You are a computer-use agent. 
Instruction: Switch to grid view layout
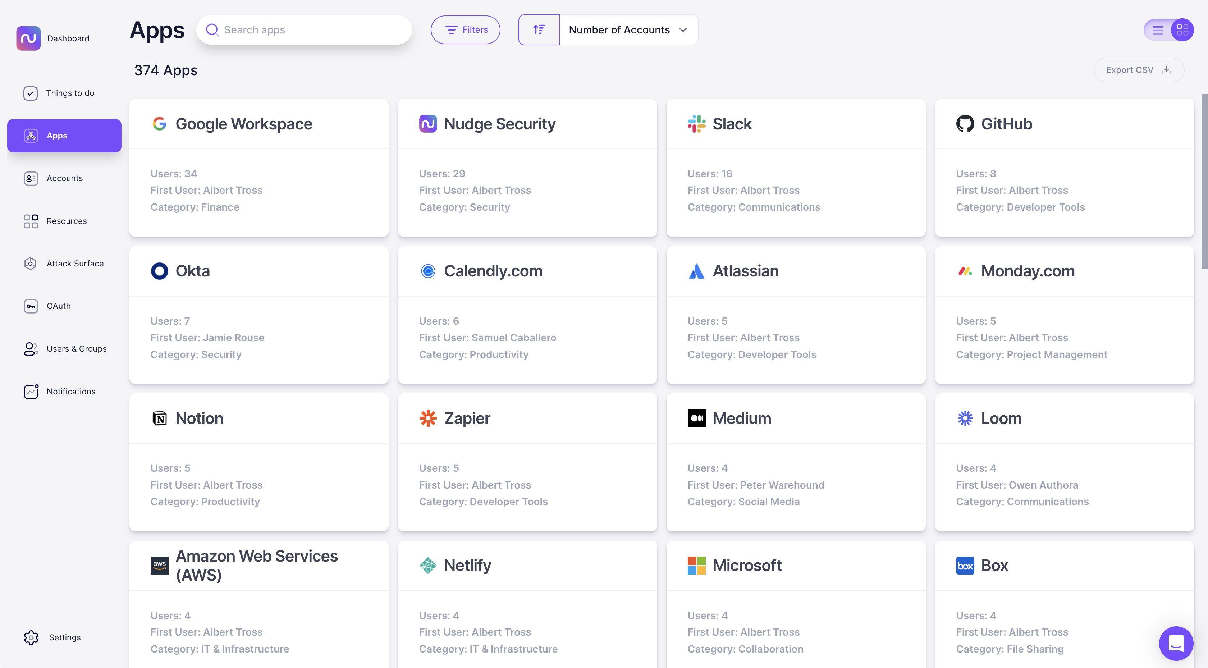1183,29
